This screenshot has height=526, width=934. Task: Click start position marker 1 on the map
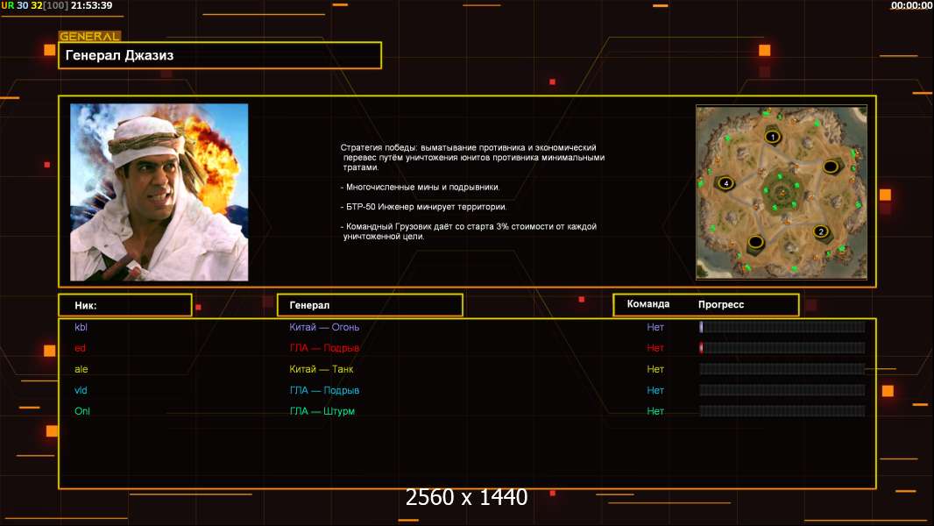[772, 137]
